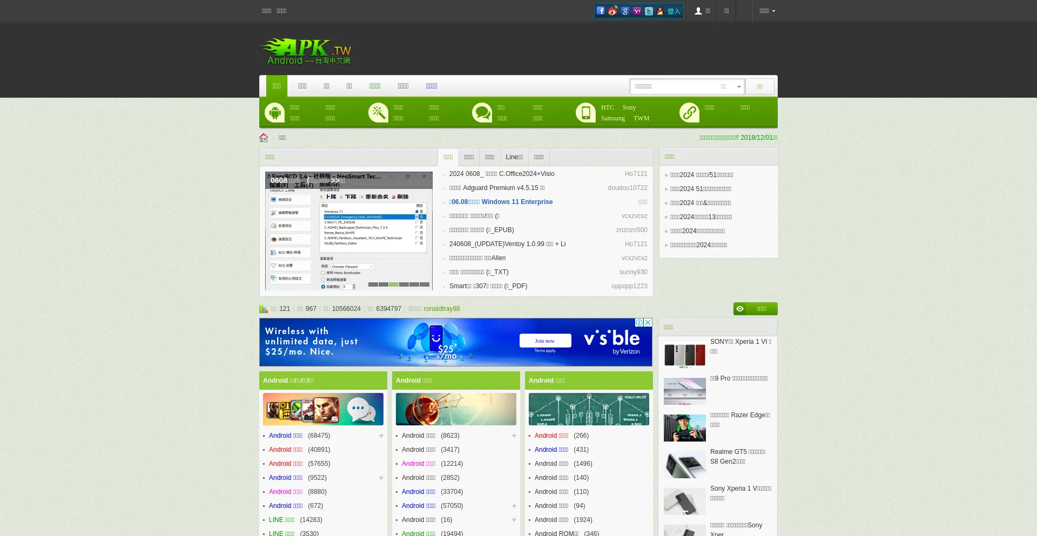Click the home breadcrumb icon
Screen dimensions: 1037x536
click(x=264, y=137)
